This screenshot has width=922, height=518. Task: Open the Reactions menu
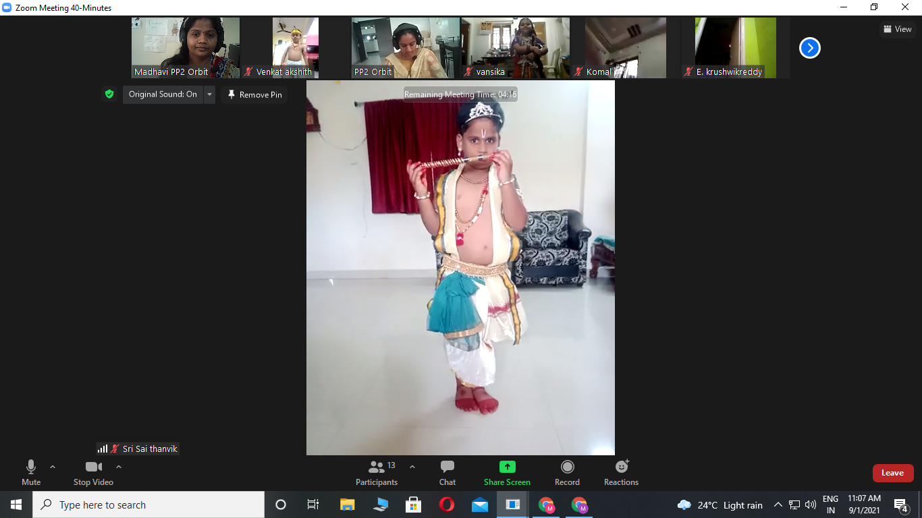coord(621,473)
